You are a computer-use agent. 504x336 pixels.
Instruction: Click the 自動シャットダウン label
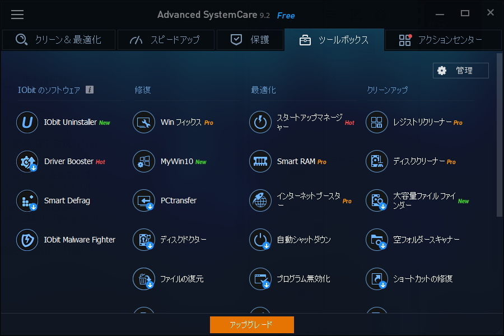click(x=304, y=240)
